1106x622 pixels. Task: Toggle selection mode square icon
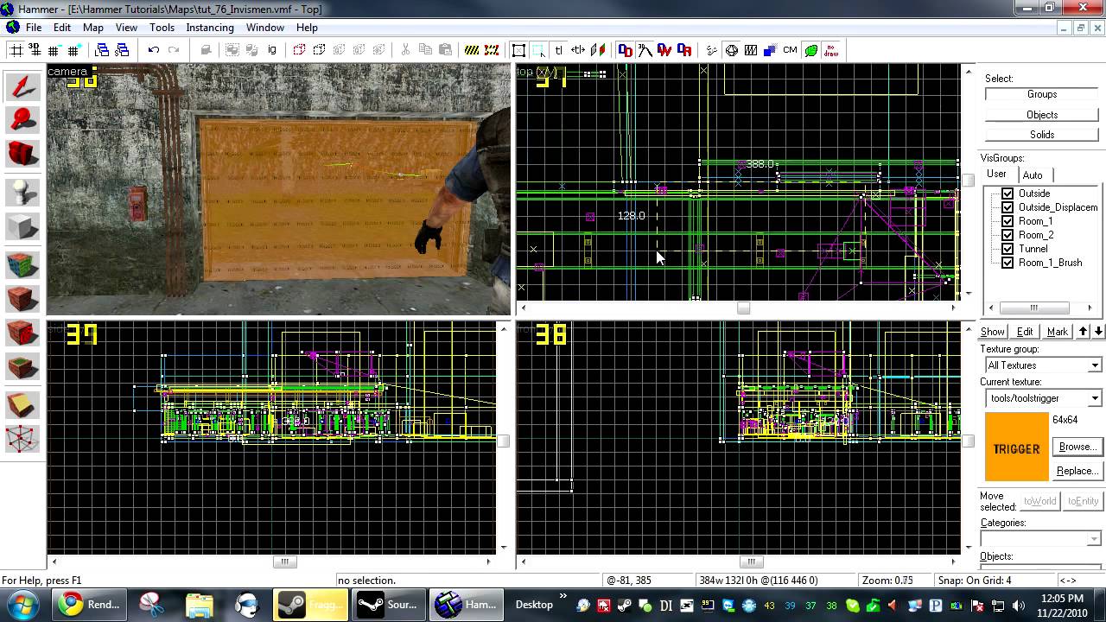(x=518, y=50)
